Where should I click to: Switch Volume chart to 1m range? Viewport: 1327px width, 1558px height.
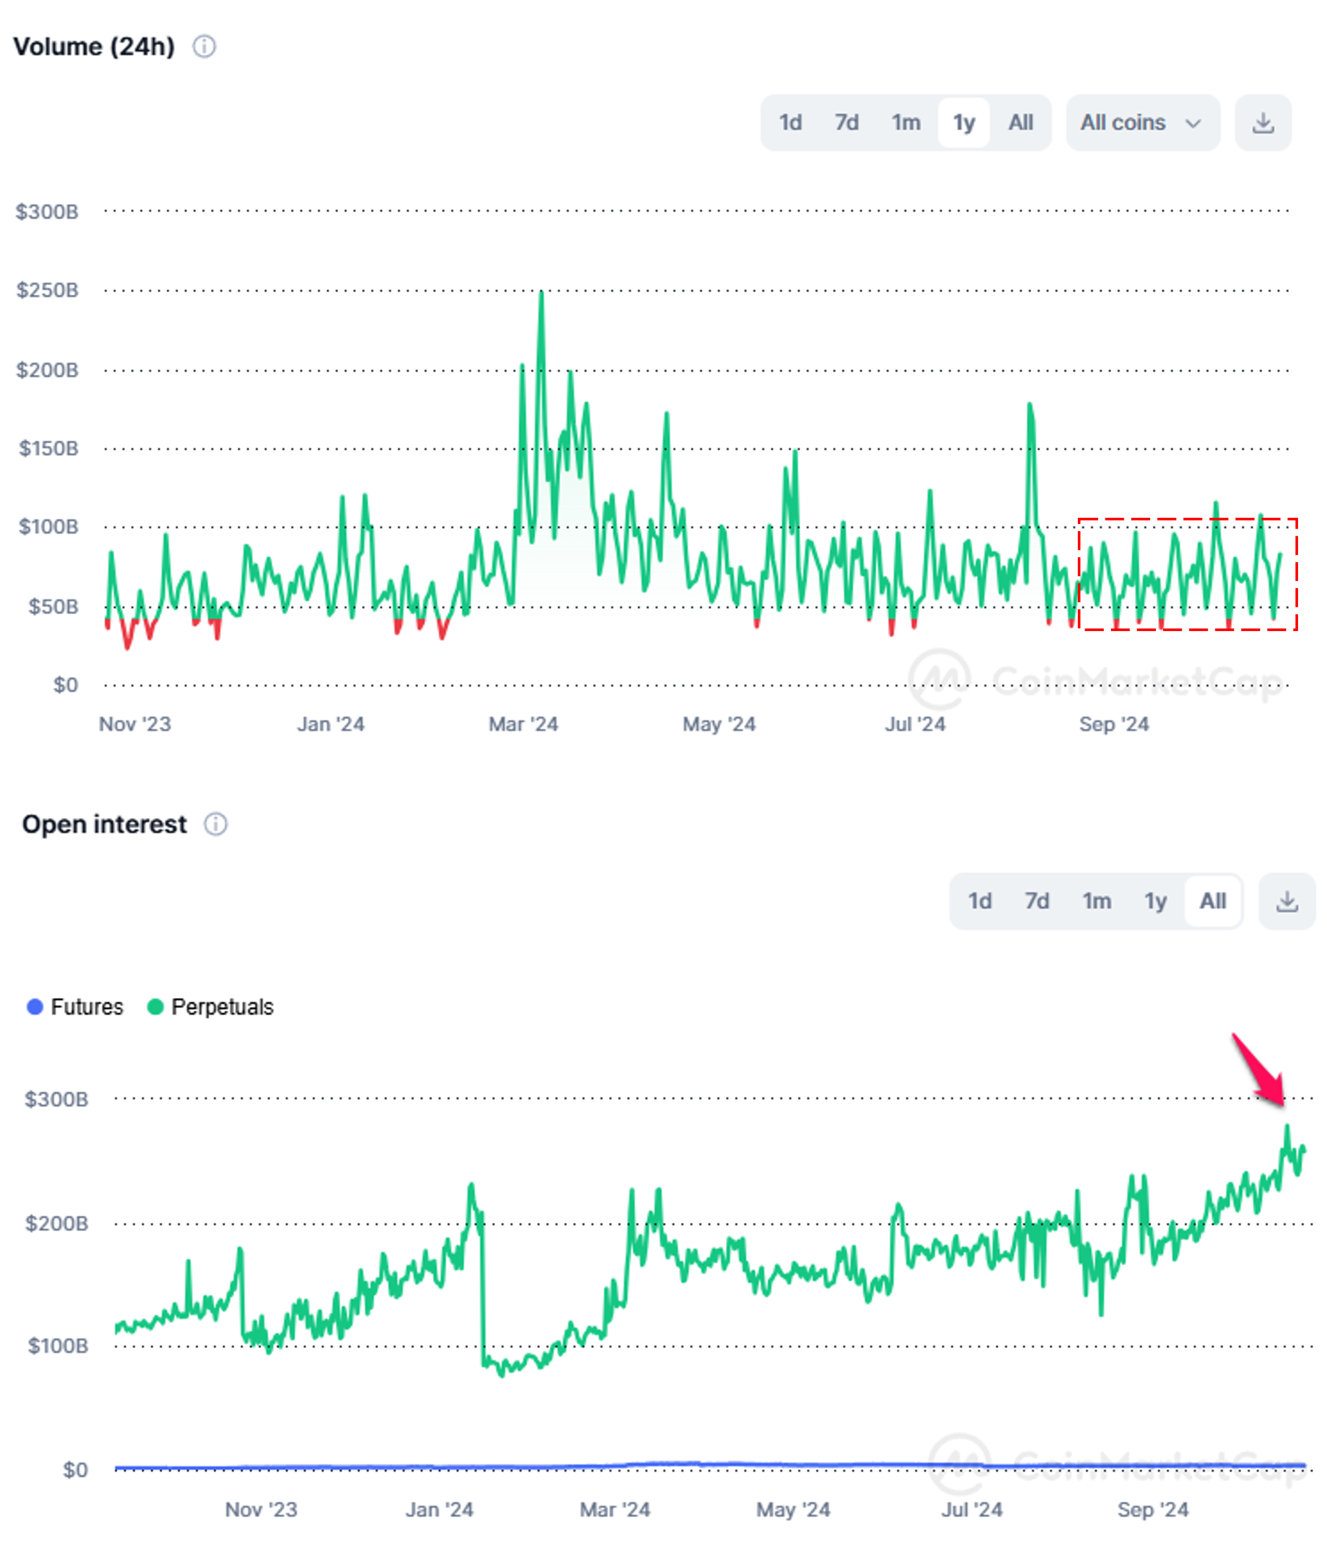(906, 123)
